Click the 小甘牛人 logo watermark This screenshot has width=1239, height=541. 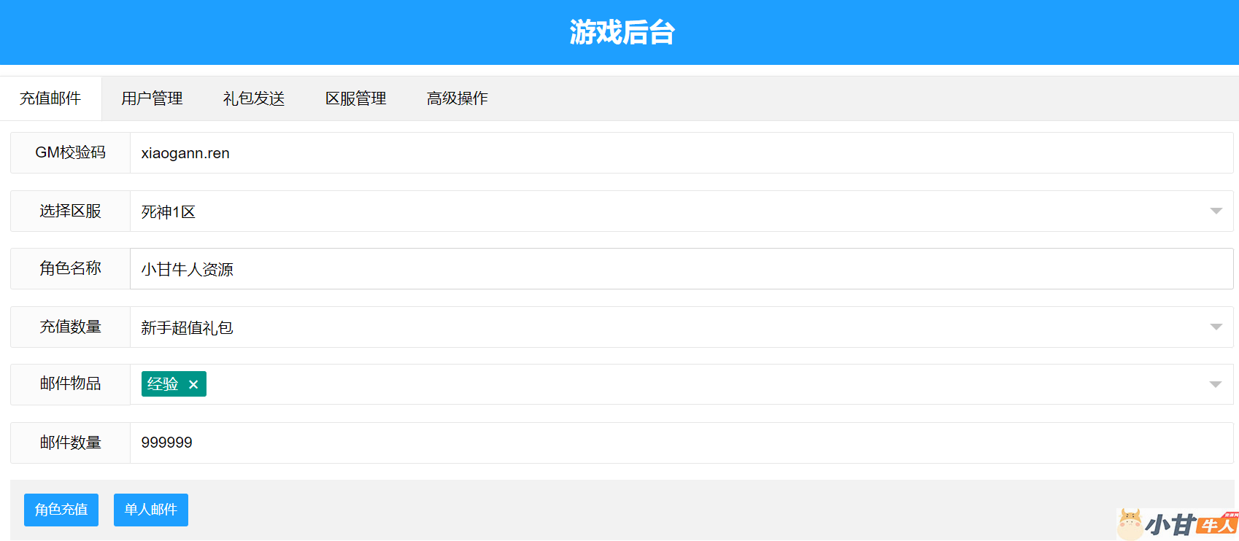click(x=1177, y=524)
